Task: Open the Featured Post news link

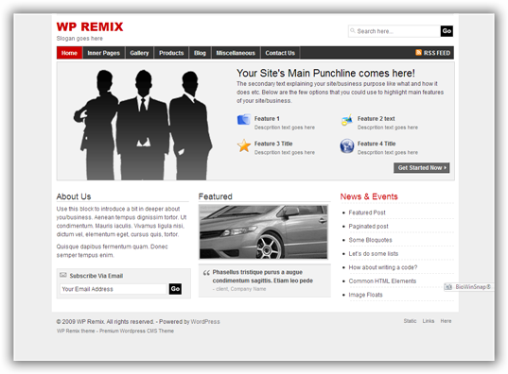Action: 367,212
